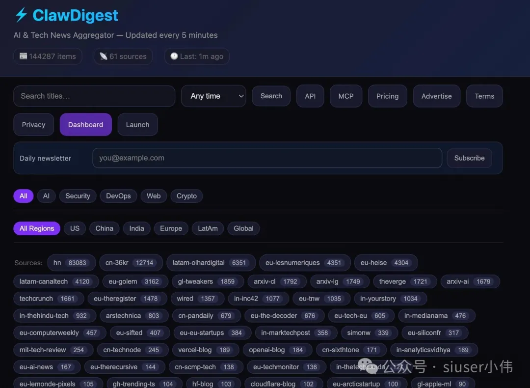
Task: Click the newspaper icon beside 144287 items
Action: click(x=23, y=56)
